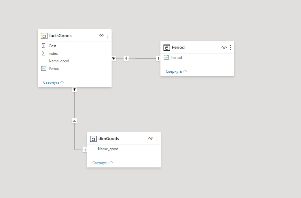Open factsGoods more options menu

(108, 36)
